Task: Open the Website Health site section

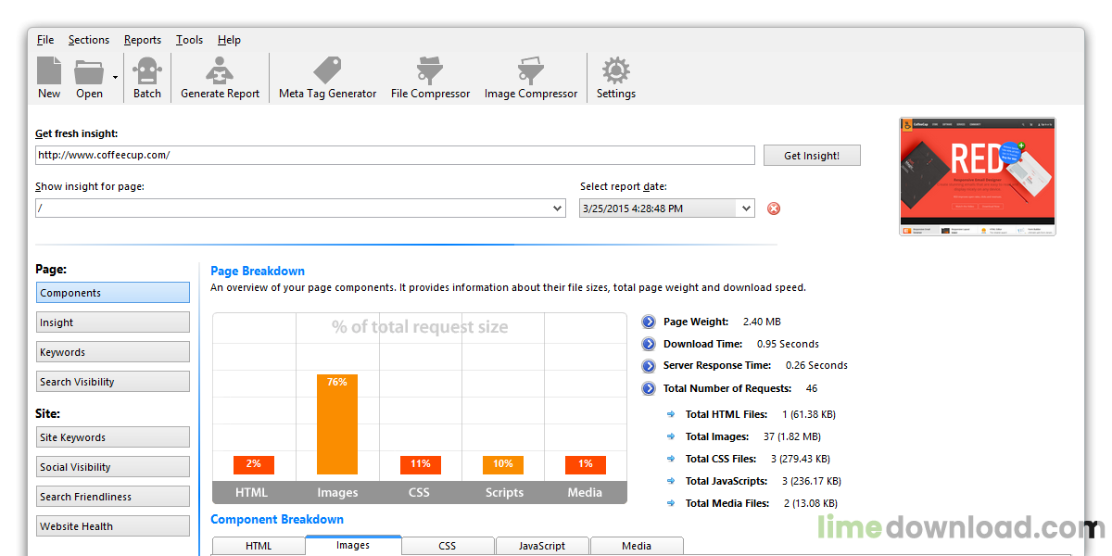Action: coord(113,526)
